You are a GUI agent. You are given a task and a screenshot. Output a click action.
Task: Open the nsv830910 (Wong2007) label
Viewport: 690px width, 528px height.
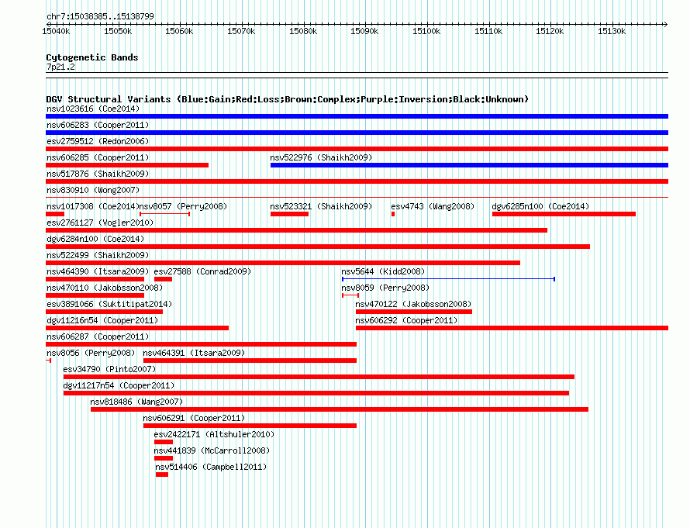(93, 190)
